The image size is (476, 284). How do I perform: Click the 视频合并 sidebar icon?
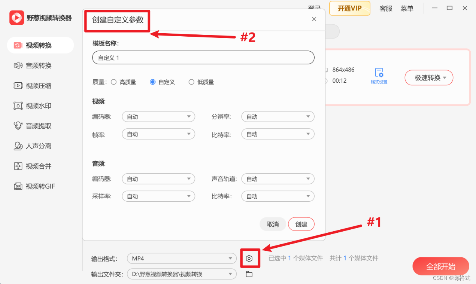(18, 166)
